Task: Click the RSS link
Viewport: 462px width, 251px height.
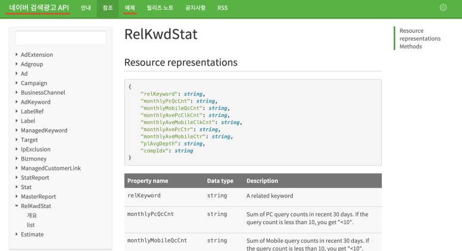Action: tap(222, 8)
